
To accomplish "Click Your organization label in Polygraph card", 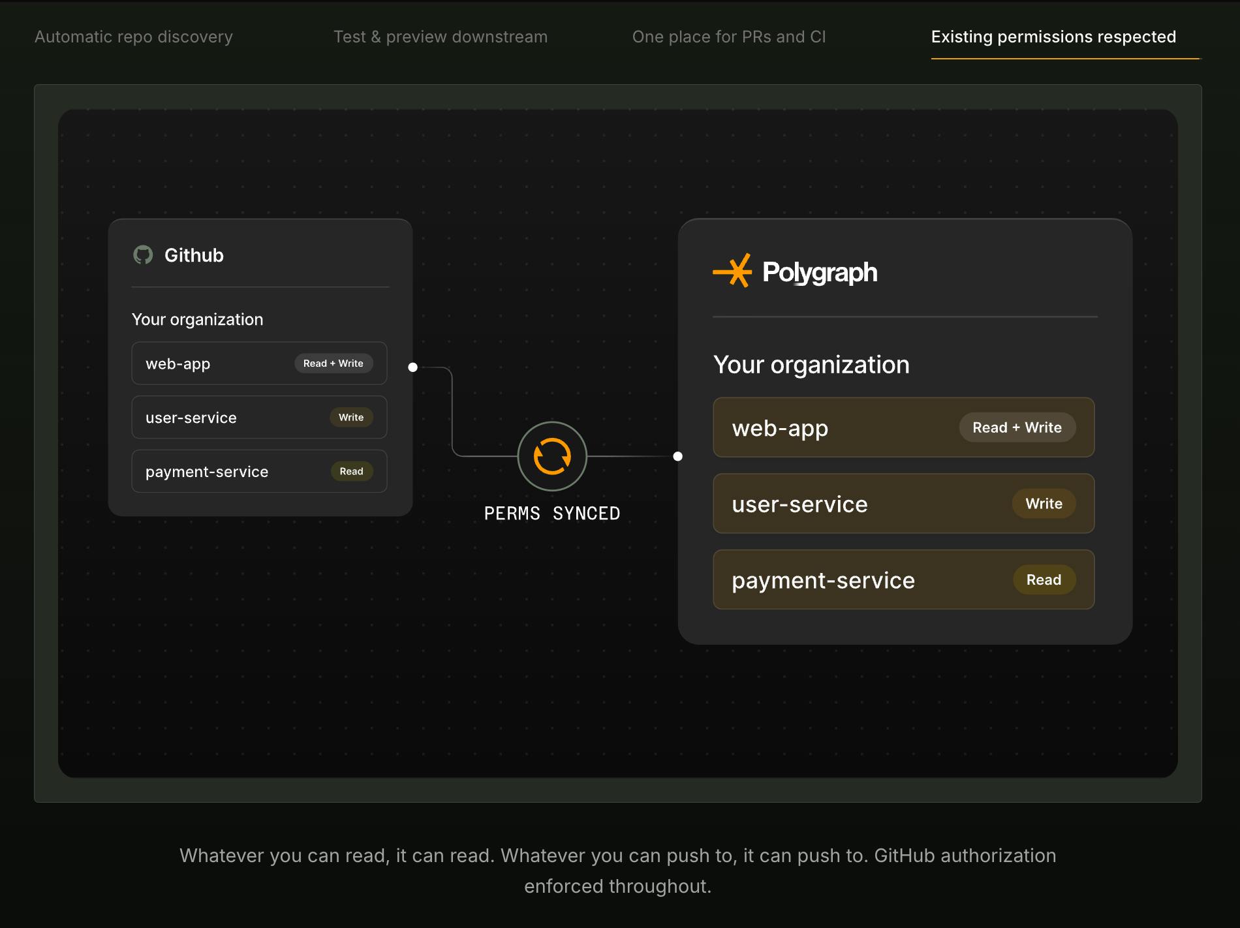I will (811, 364).
